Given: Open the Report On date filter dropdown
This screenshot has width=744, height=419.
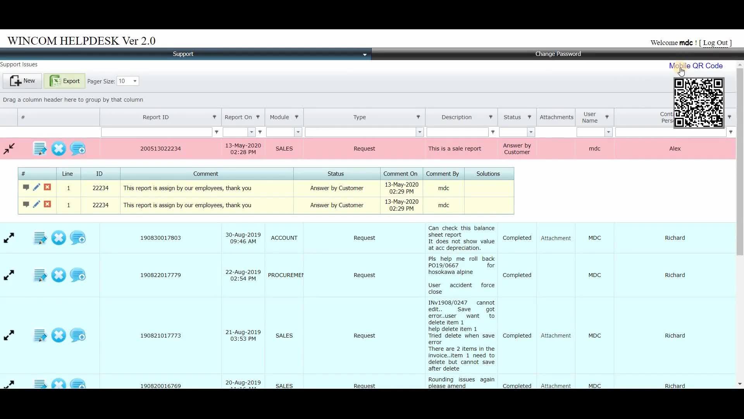Looking at the screenshot, I should pyautogui.click(x=251, y=132).
